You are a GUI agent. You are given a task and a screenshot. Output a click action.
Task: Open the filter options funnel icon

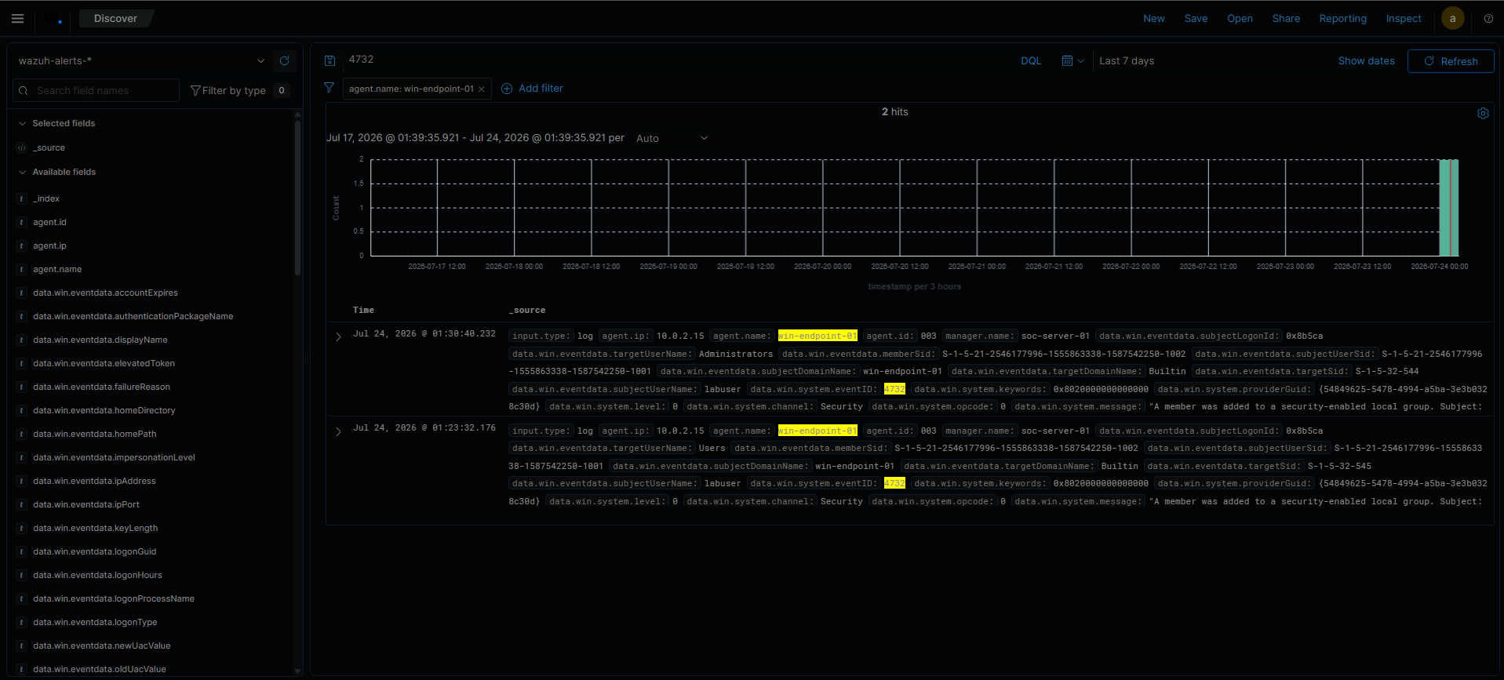click(x=330, y=88)
